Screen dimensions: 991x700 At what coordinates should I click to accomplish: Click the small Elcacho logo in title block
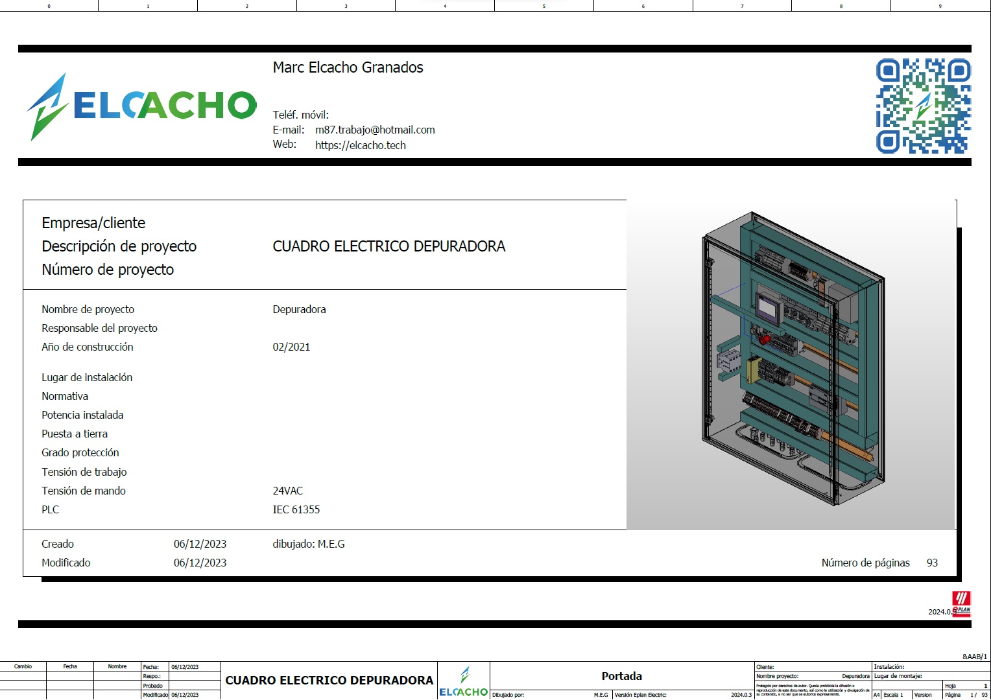464,682
